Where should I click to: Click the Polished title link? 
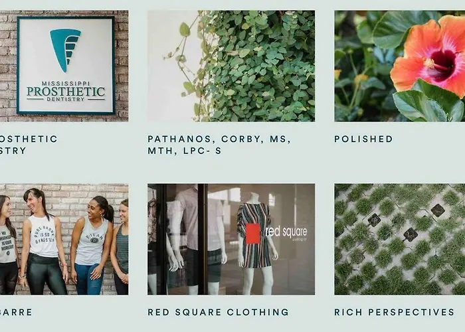point(363,139)
